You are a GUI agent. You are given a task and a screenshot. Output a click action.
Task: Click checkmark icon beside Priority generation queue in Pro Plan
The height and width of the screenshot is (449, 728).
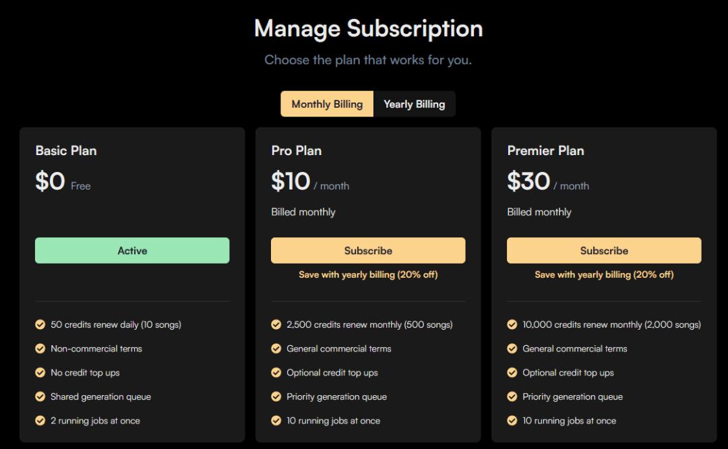(276, 396)
